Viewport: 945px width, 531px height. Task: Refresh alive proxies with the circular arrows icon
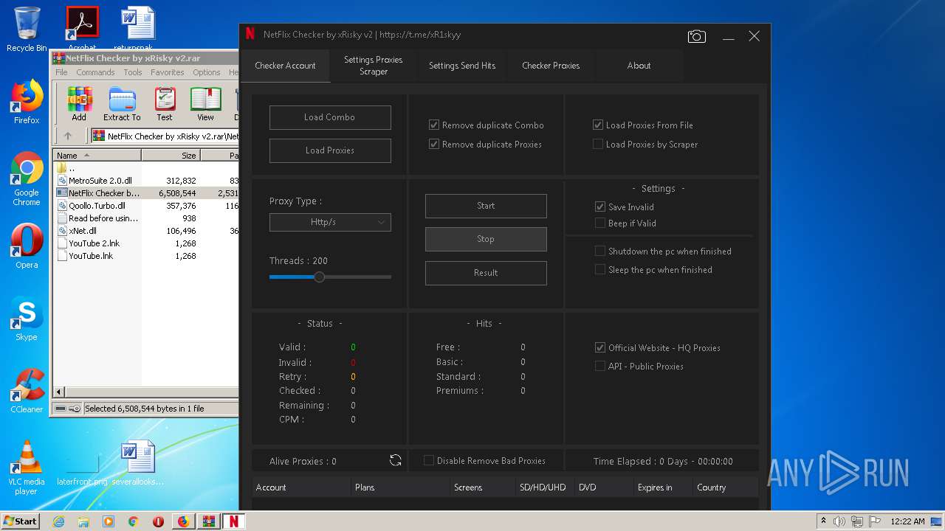click(x=396, y=460)
